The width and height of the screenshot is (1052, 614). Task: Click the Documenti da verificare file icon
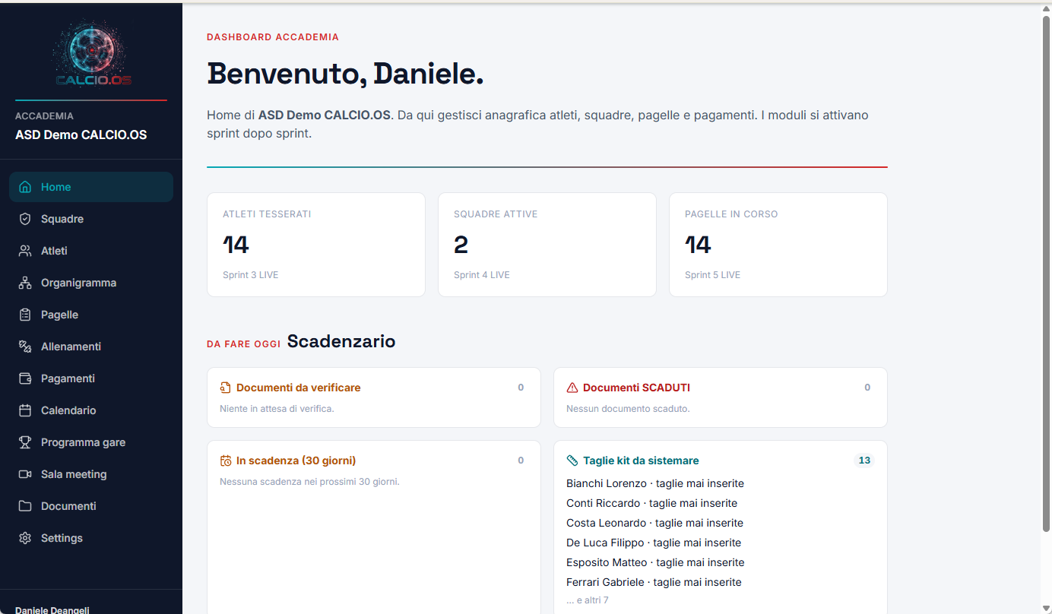[225, 388]
